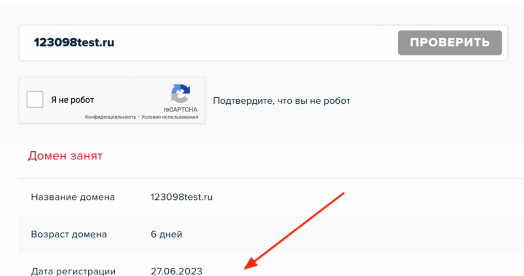Image resolution: width=524 pixels, height=276 pixels.
Task: Click the "6 дней" domain age value
Action: point(166,234)
